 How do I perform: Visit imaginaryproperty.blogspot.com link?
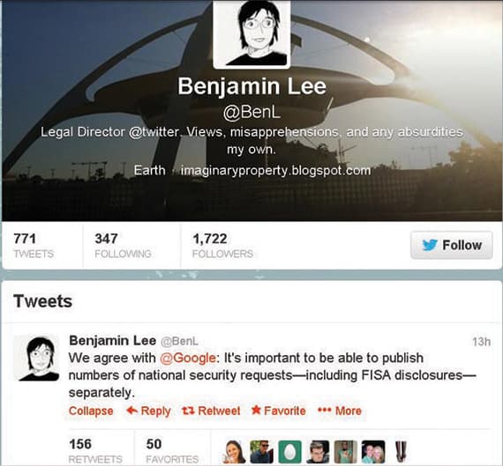275,170
